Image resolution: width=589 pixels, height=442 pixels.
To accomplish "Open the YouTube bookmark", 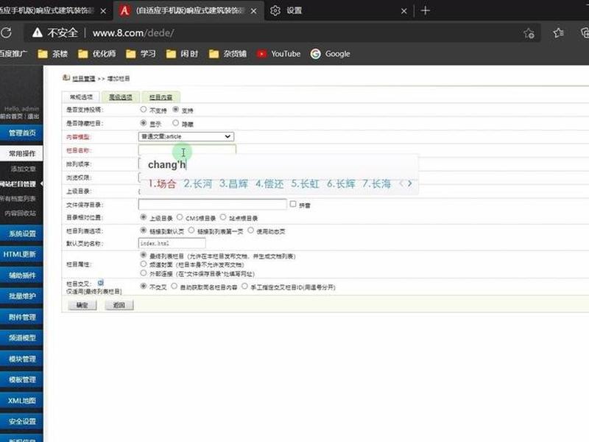I will (x=279, y=54).
